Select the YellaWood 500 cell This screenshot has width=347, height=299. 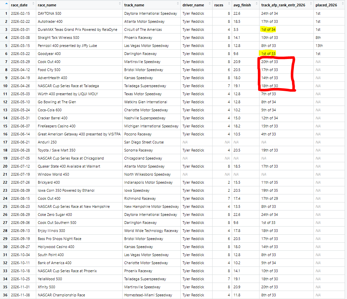pyautogui.click(x=79, y=279)
